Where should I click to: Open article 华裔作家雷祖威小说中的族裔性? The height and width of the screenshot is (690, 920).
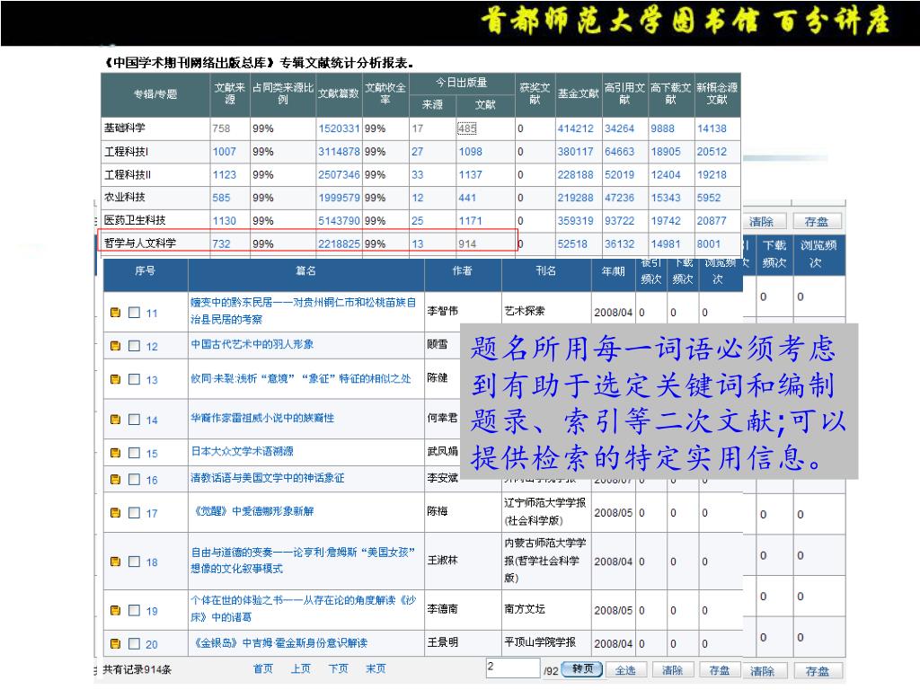(x=262, y=418)
